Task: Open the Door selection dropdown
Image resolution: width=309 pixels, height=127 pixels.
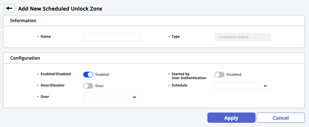Action: [x=112, y=97]
